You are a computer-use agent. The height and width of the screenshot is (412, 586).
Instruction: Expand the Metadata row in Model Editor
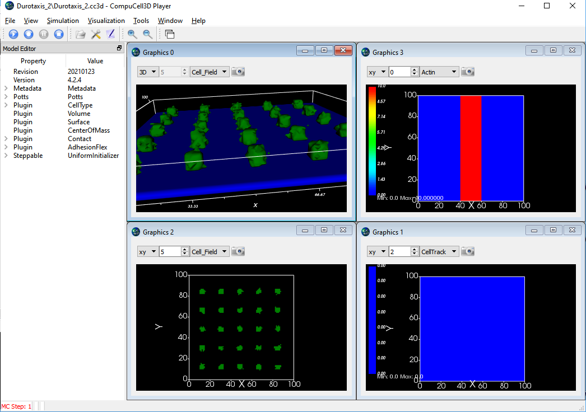click(6, 88)
